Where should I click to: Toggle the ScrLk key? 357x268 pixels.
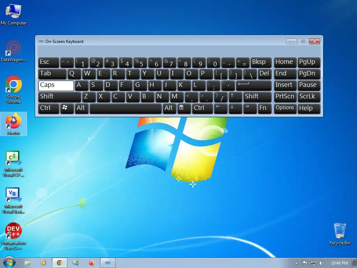click(309, 97)
